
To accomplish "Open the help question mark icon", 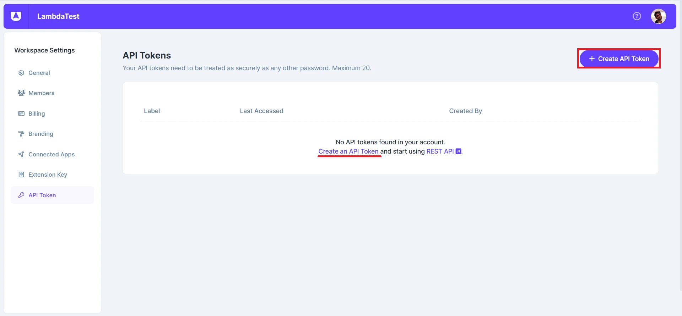I will click(637, 16).
